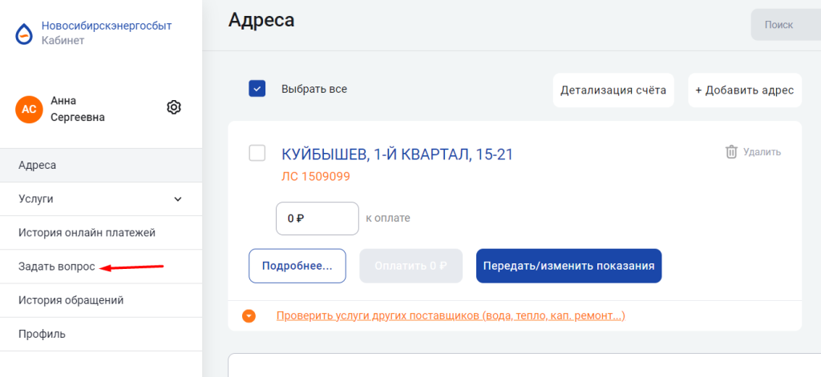This screenshot has height=377, width=821.
Task: Open settings via the gear icon
Action: [174, 107]
